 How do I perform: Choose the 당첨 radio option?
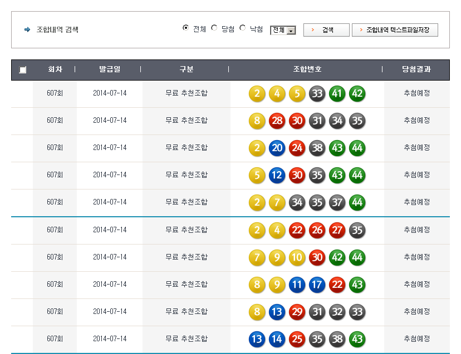click(214, 28)
